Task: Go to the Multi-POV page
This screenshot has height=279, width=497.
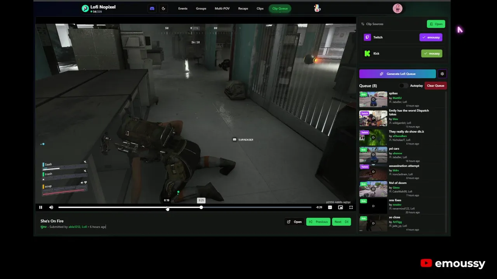Action: (x=222, y=9)
